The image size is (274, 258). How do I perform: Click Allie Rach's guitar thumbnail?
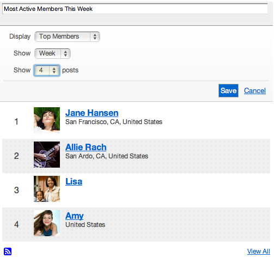47,155
